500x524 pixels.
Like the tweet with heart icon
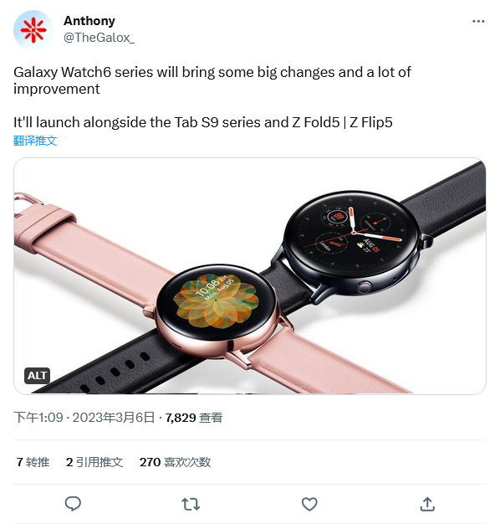click(309, 504)
